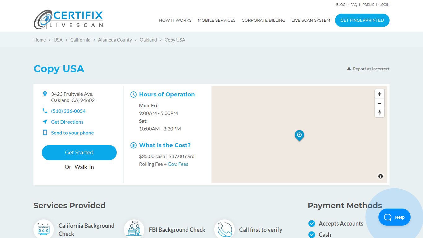Image resolution: width=423 pixels, height=238 pixels.
Task: Click Send to your phone link
Action: [72, 133]
